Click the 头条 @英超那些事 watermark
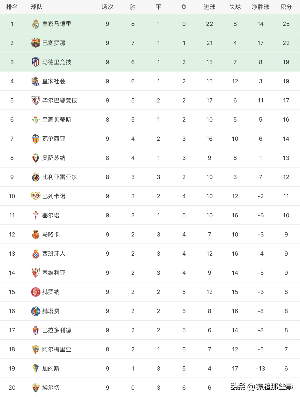 coord(262,387)
